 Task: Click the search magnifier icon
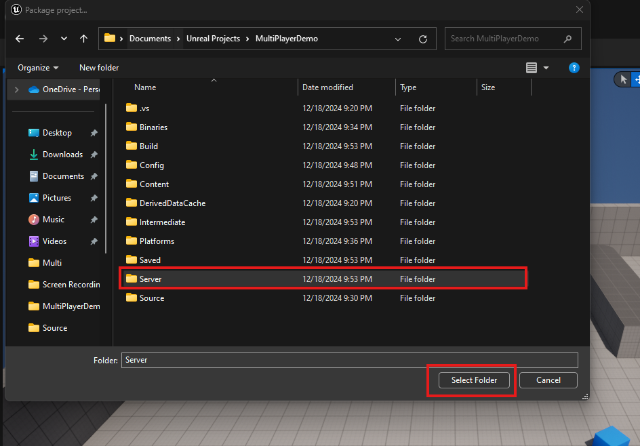tap(567, 39)
